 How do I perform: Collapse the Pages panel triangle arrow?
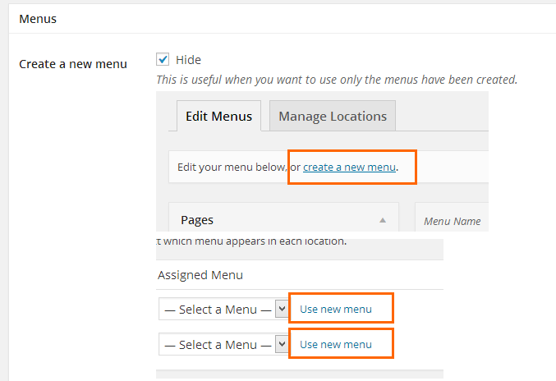[x=382, y=221]
